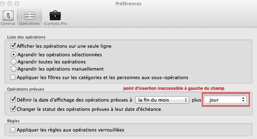The height and width of the screenshot is (139, 257).
Task: Toggle Définir la date d'affichage checkbox
Action: tap(13, 100)
